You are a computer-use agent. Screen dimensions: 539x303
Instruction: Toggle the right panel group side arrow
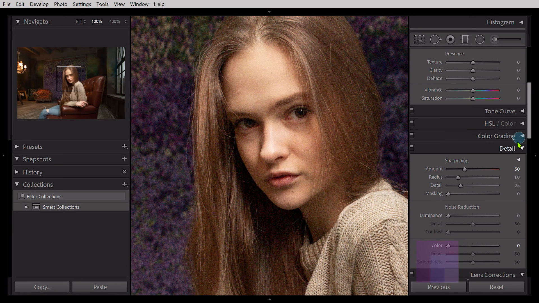[x=535, y=155]
